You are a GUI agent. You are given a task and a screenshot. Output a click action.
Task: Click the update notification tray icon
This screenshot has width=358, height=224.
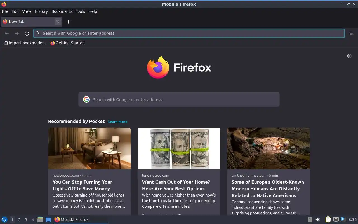(x=343, y=220)
